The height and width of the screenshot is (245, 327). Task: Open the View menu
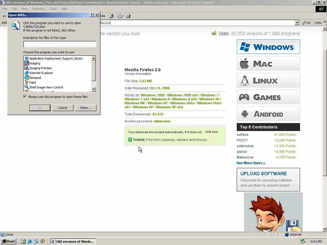tap(24, 9)
